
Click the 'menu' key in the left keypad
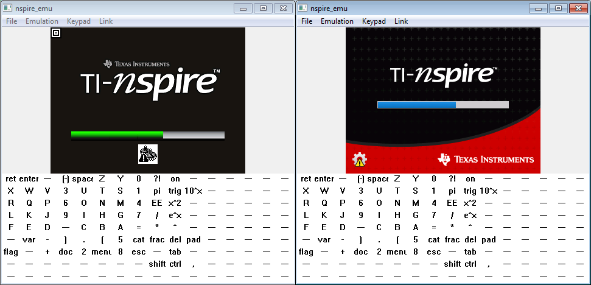coord(102,252)
